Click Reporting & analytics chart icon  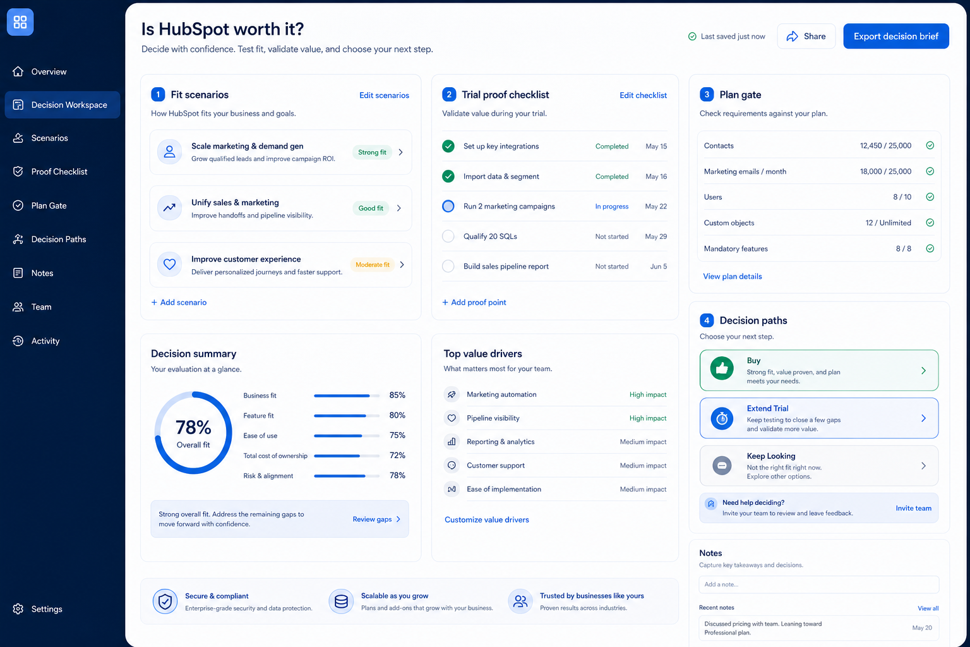point(452,442)
